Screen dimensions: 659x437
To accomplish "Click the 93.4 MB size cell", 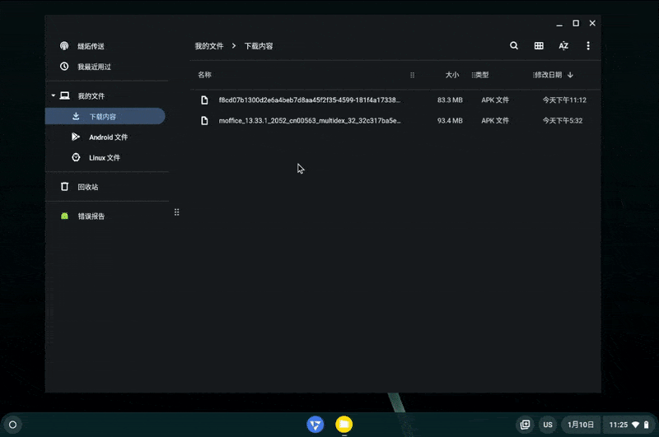I will pyautogui.click(x=450, y=120).
